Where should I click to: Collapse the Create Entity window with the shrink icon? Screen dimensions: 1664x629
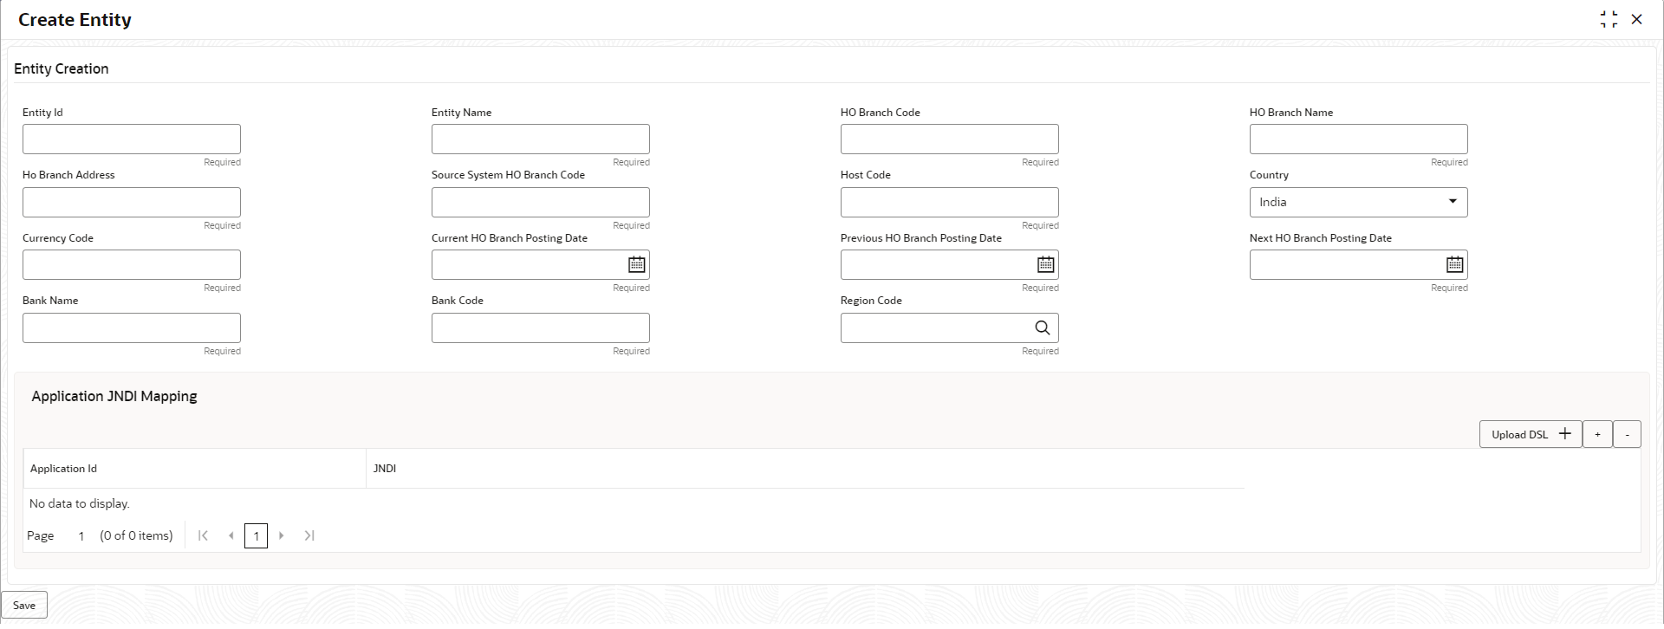point(1609,19)
